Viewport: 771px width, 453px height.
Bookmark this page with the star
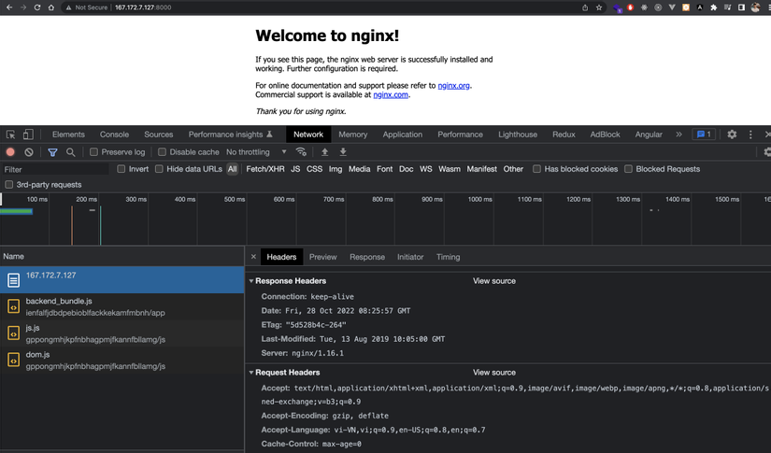[x=599, y=7]
